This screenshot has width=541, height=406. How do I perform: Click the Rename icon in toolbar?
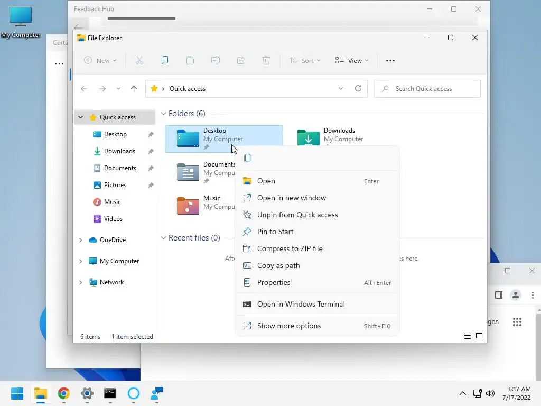point(216,61)
